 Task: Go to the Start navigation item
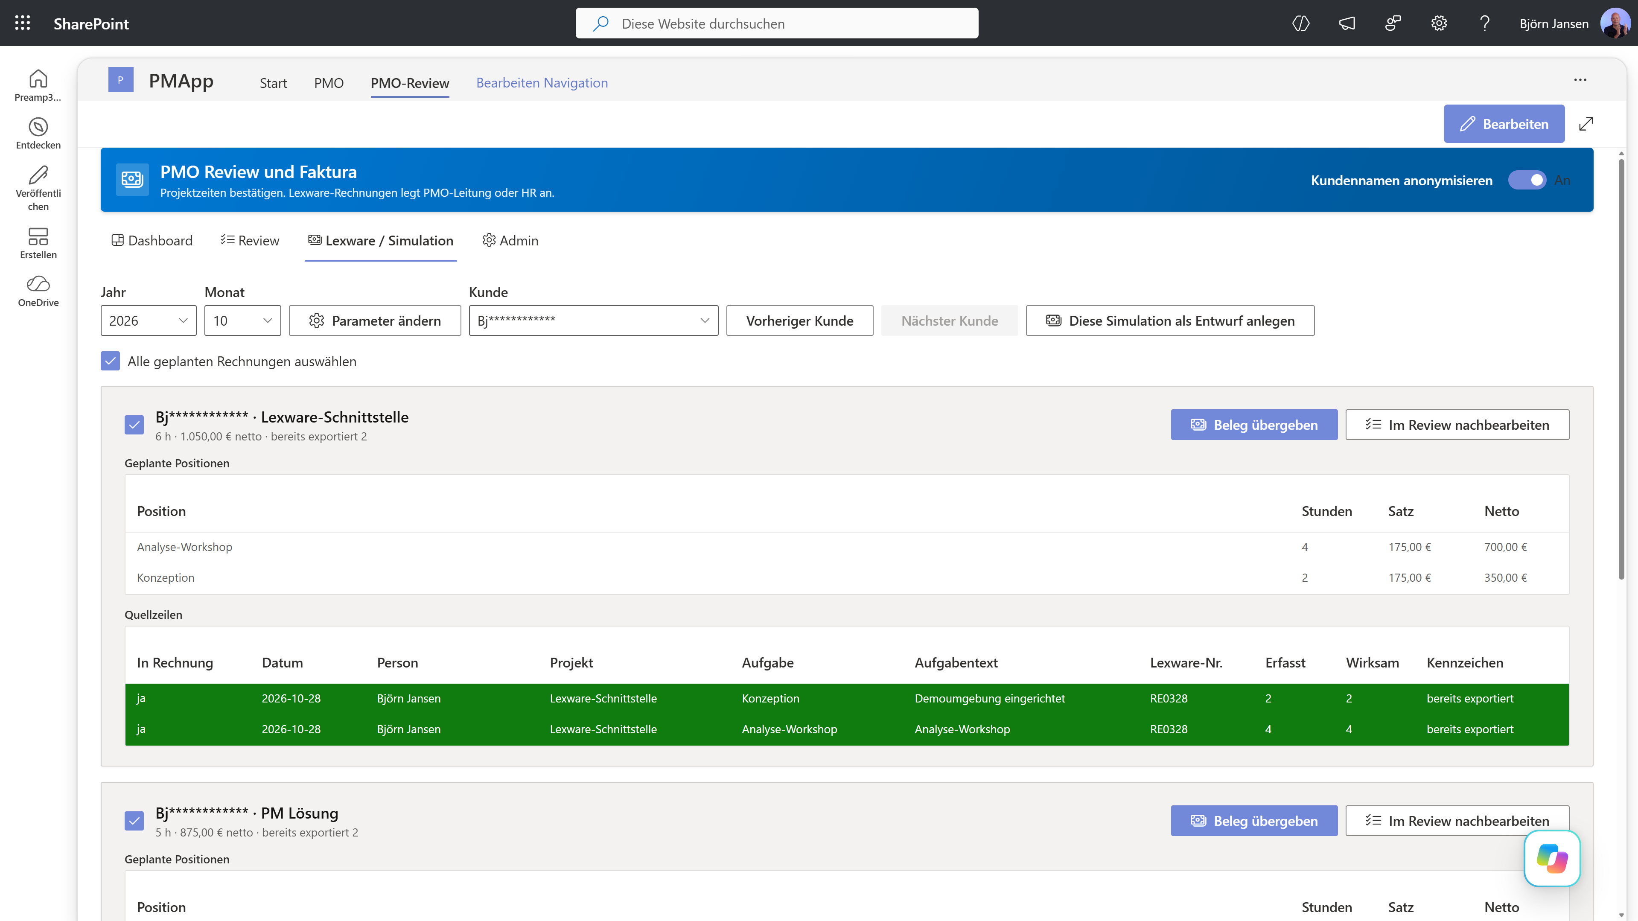point(273,83)
